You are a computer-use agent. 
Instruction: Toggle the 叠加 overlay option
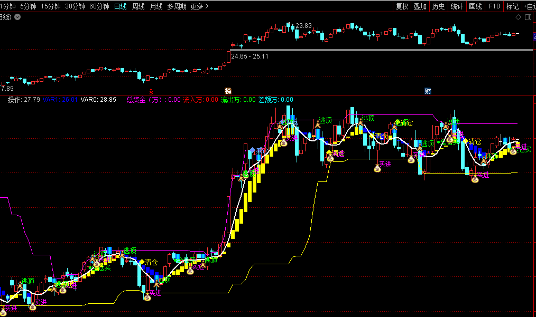click(420, 6)
